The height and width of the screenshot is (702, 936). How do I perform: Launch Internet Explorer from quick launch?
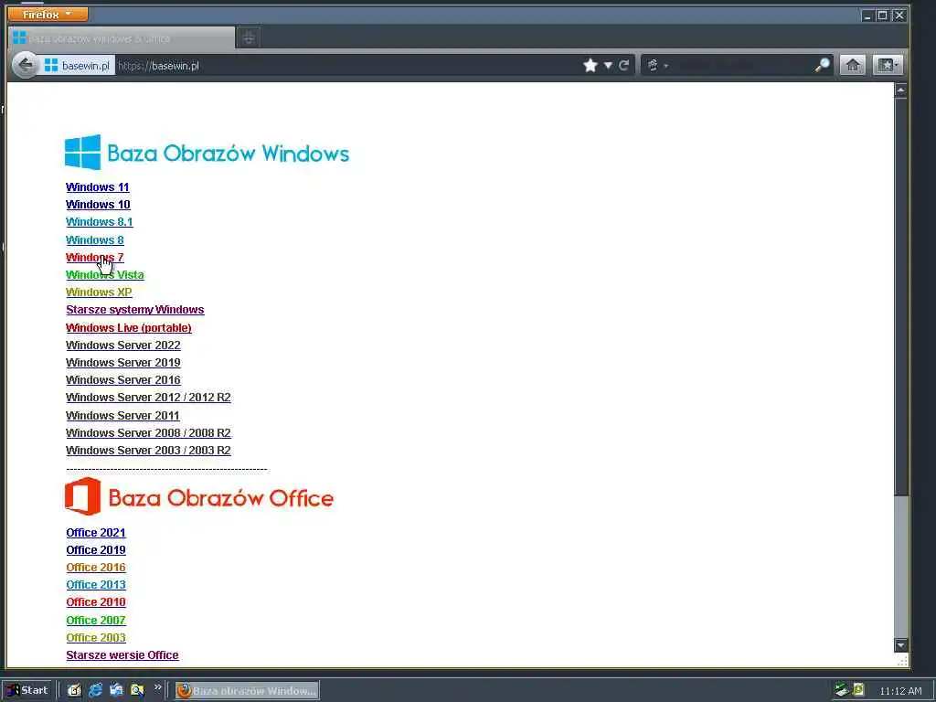(x=95, y=690)
